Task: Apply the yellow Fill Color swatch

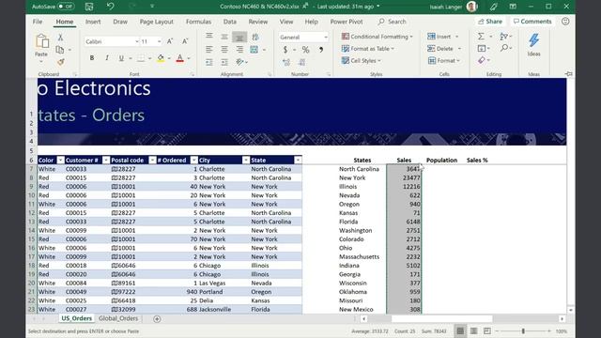Action: coord(161,58)
